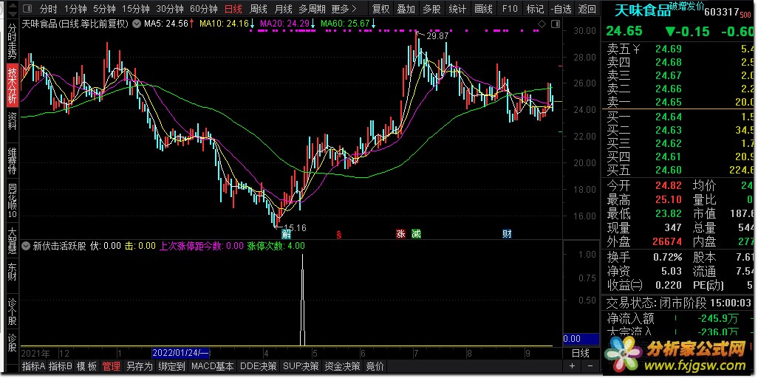Click the 财 event marker icon

(x=507, y=235)
